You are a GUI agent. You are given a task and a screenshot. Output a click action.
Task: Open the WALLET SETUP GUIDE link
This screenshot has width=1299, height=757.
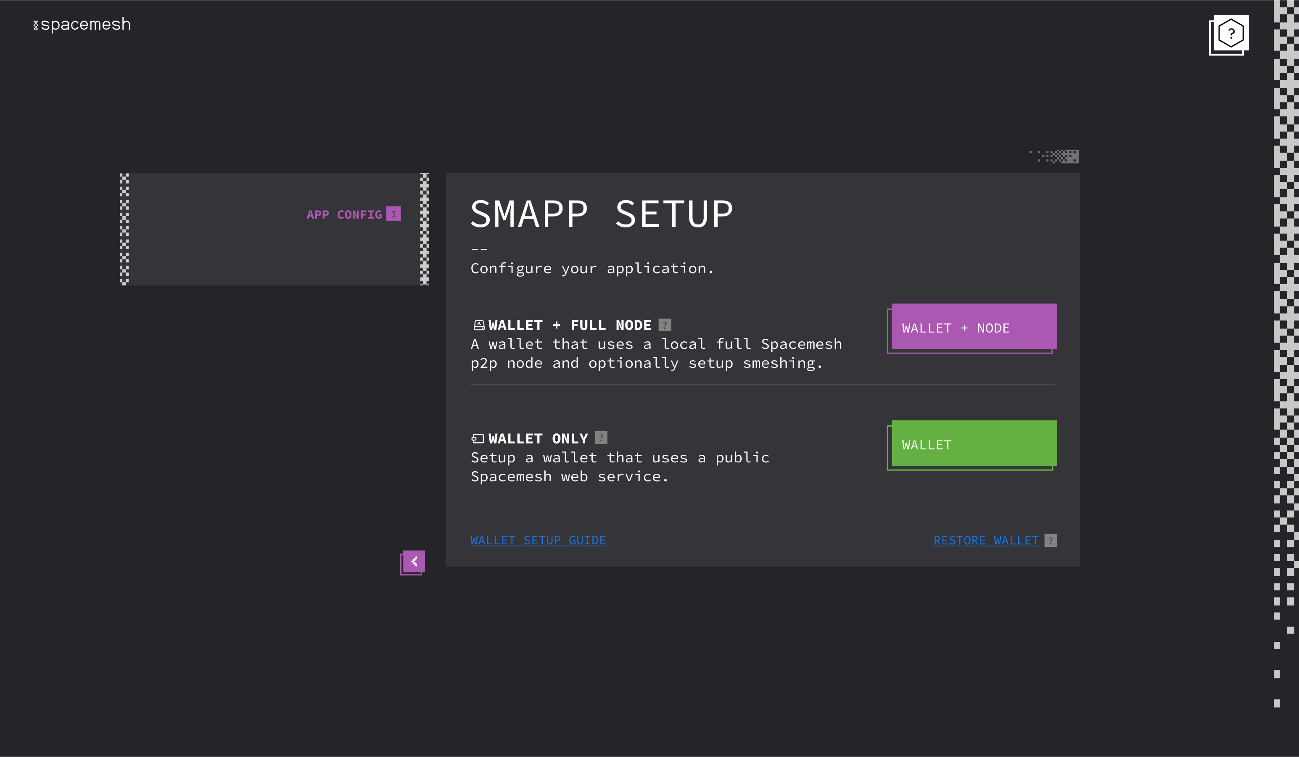tap(538, 541)
